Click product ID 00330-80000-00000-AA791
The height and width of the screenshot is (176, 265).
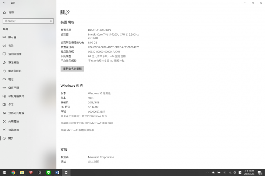pos(104,52)
